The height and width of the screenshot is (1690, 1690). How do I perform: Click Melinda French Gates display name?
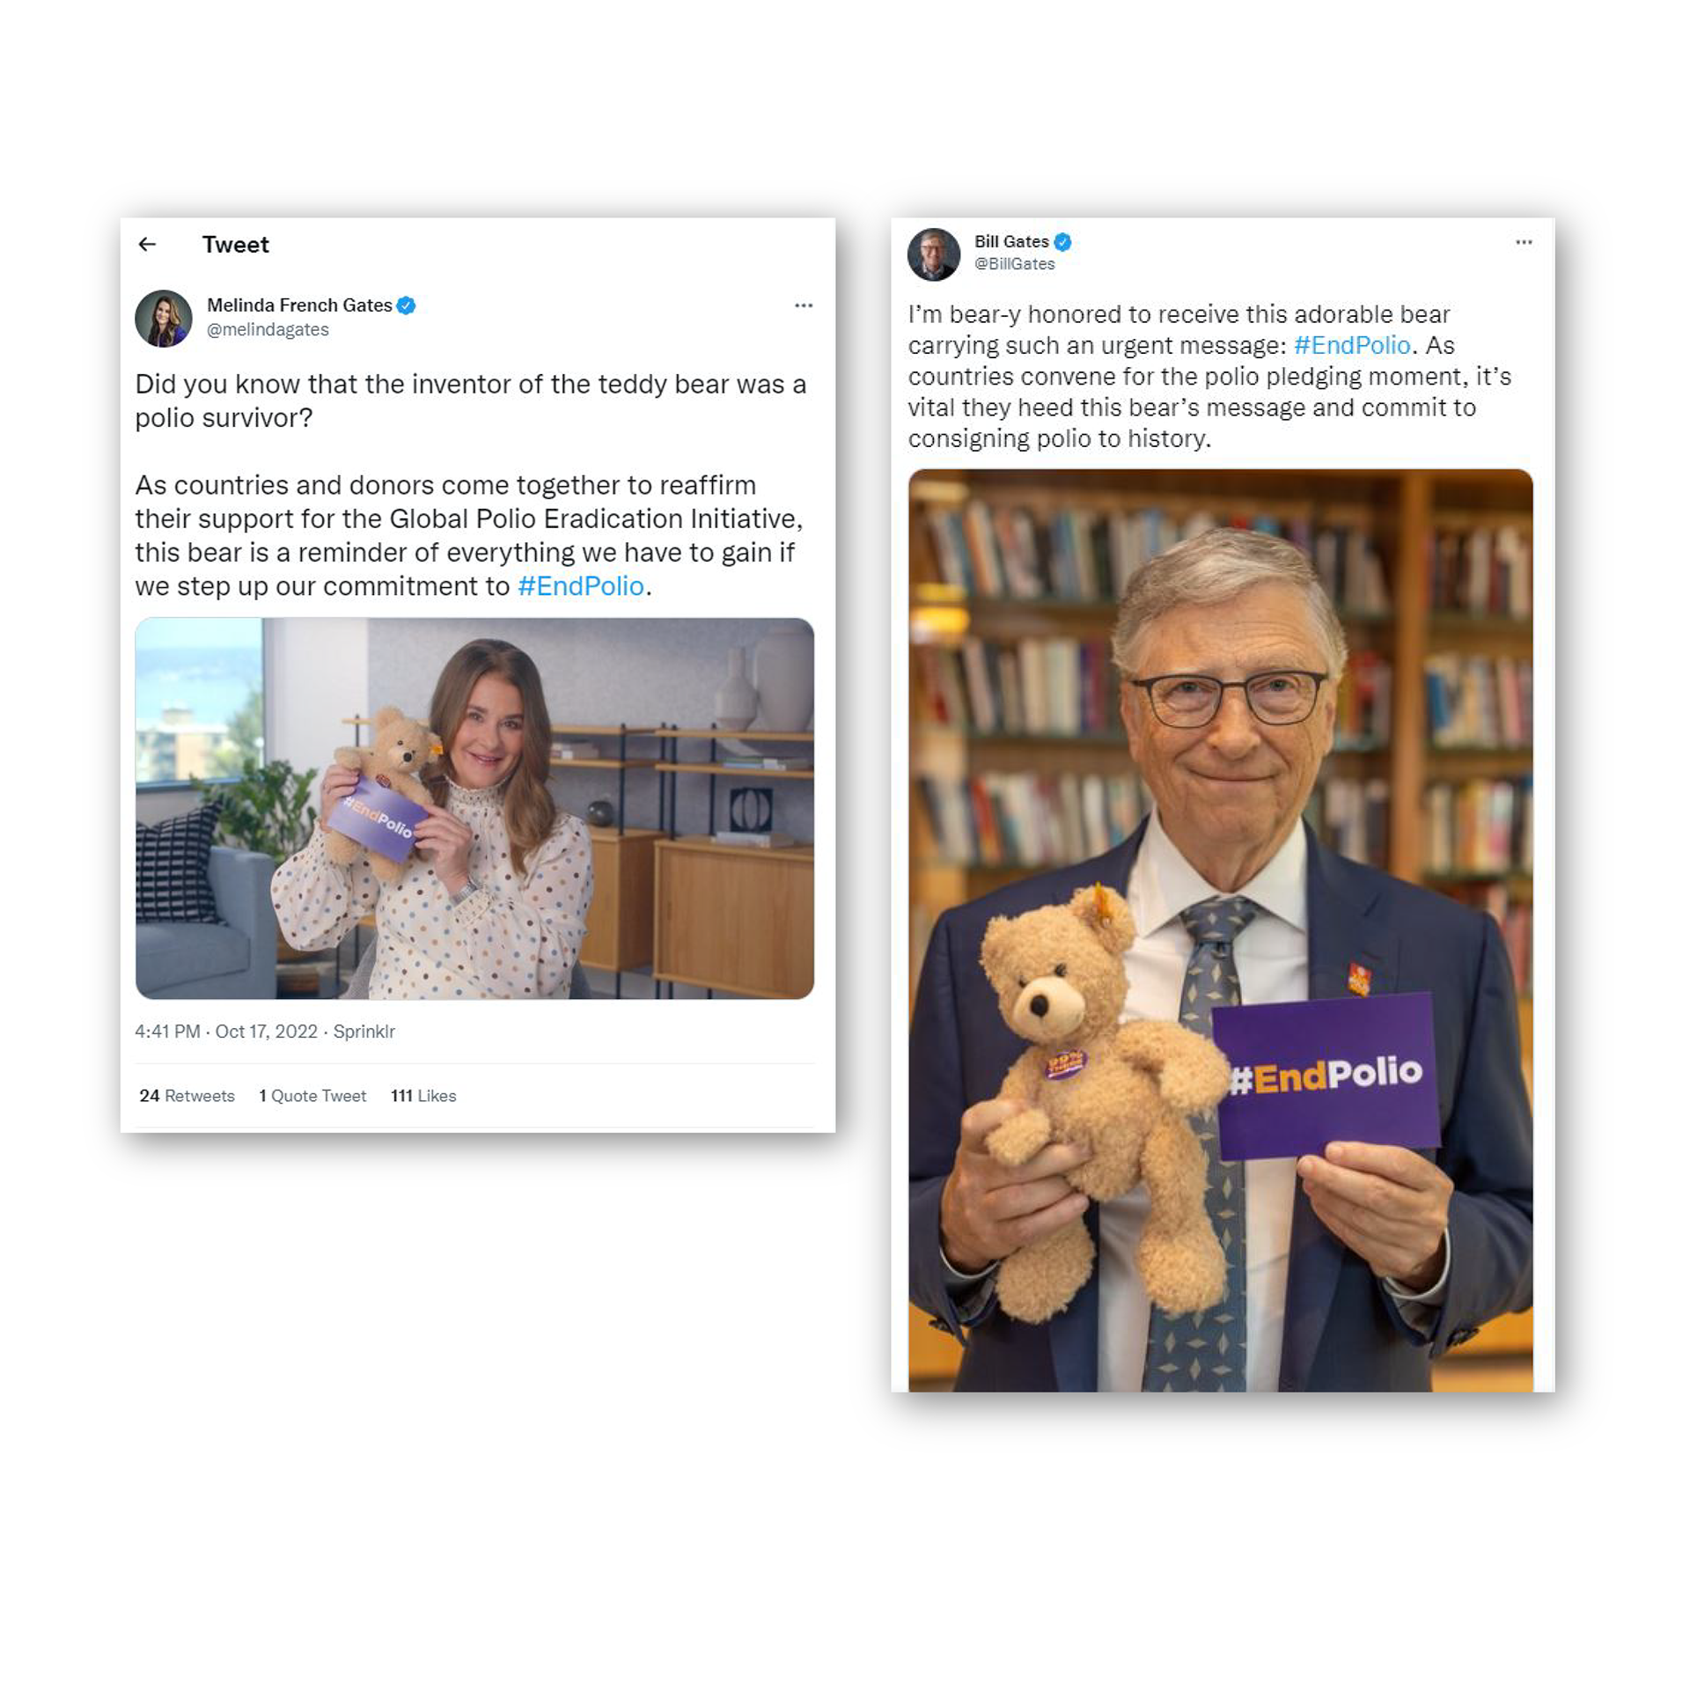pos(299,305)
